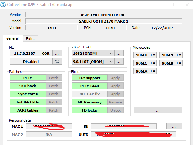Click the SN serial number field
Viewport: 193px width, 145px height.
click(124, 126)
